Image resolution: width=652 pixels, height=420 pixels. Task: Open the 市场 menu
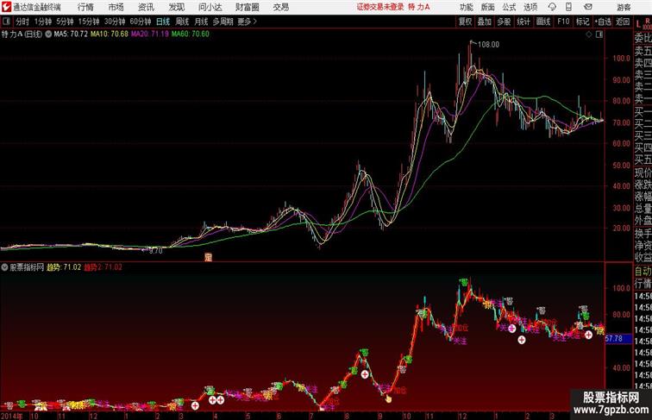coord(116,7)
